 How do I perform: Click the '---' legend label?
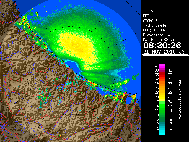pos(169,66)
